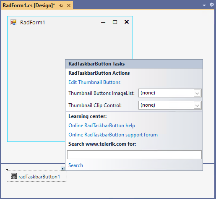Click the gear settings icon in tab bar
This screenshot has width=216, height=199.
[212, 5]
